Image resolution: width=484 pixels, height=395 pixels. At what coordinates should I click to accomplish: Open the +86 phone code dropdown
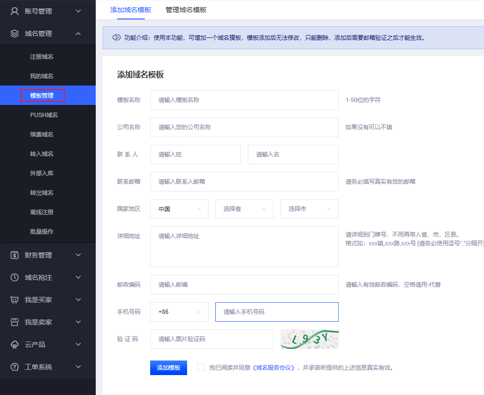[179, 312]
